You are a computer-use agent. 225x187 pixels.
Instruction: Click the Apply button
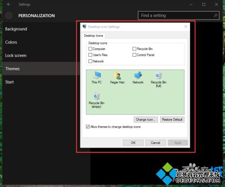click(x=178, y=143)
